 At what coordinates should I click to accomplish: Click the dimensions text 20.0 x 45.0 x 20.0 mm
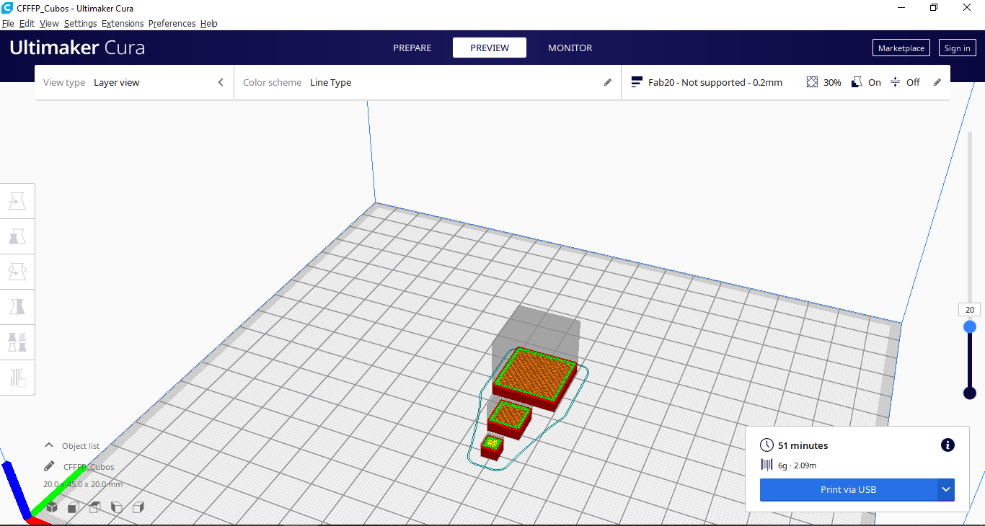83,484
